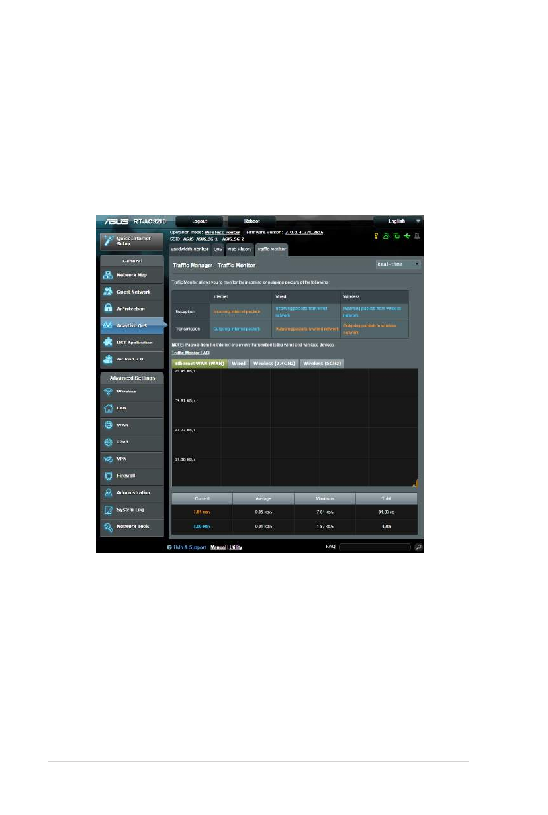
Task: Click the Guest Network sidebar icon
Action: click(x=109, y=292)
